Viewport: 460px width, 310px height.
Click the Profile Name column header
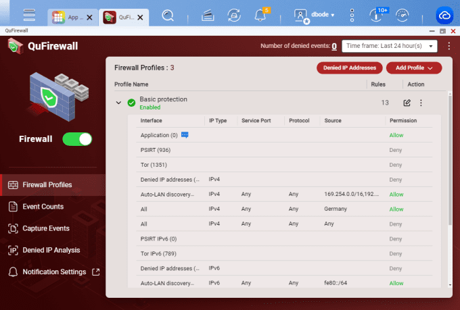131,84
